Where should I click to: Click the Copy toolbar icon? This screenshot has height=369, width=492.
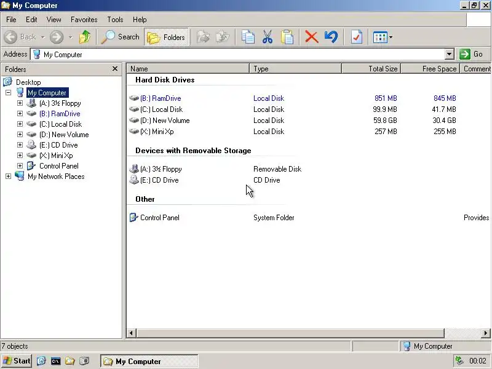pyautogui.click(x=248, y=37)
